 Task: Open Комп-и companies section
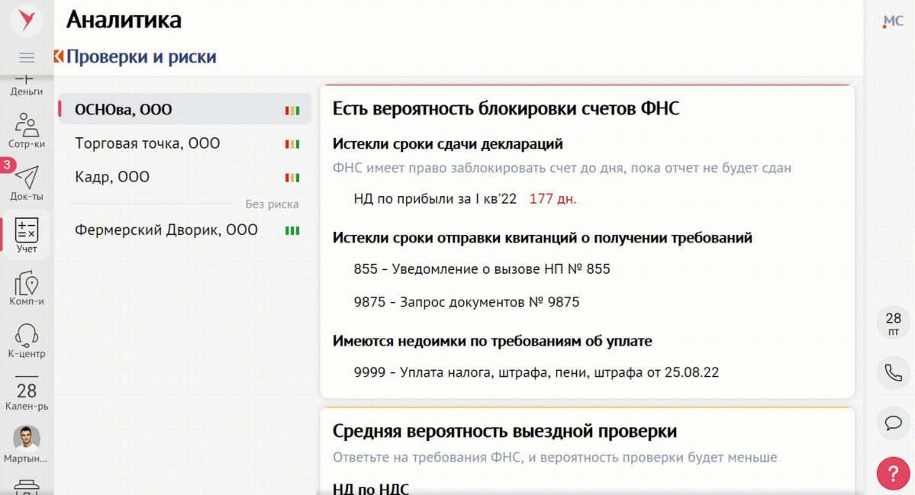tap(27, 288)
